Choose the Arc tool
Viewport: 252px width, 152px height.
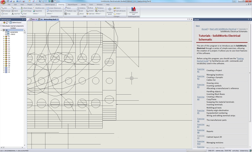point(14,8)
